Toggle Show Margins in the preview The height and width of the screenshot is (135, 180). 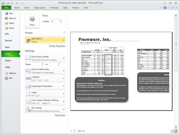172,131
